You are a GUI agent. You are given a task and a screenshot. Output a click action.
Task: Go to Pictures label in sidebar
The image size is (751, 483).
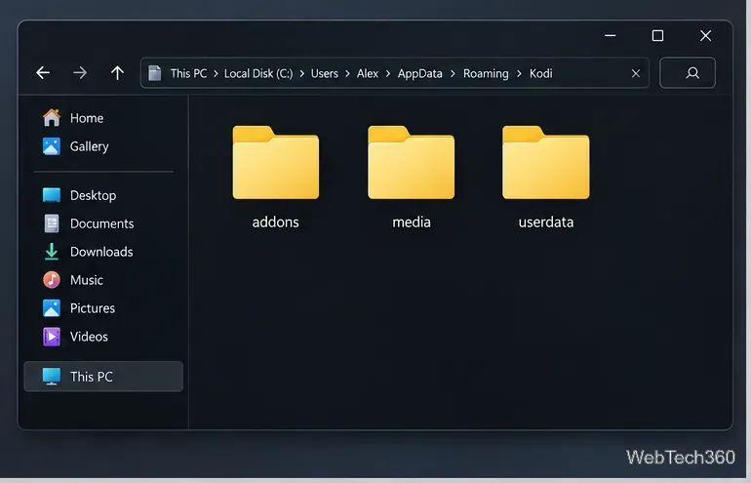point(93,308)
